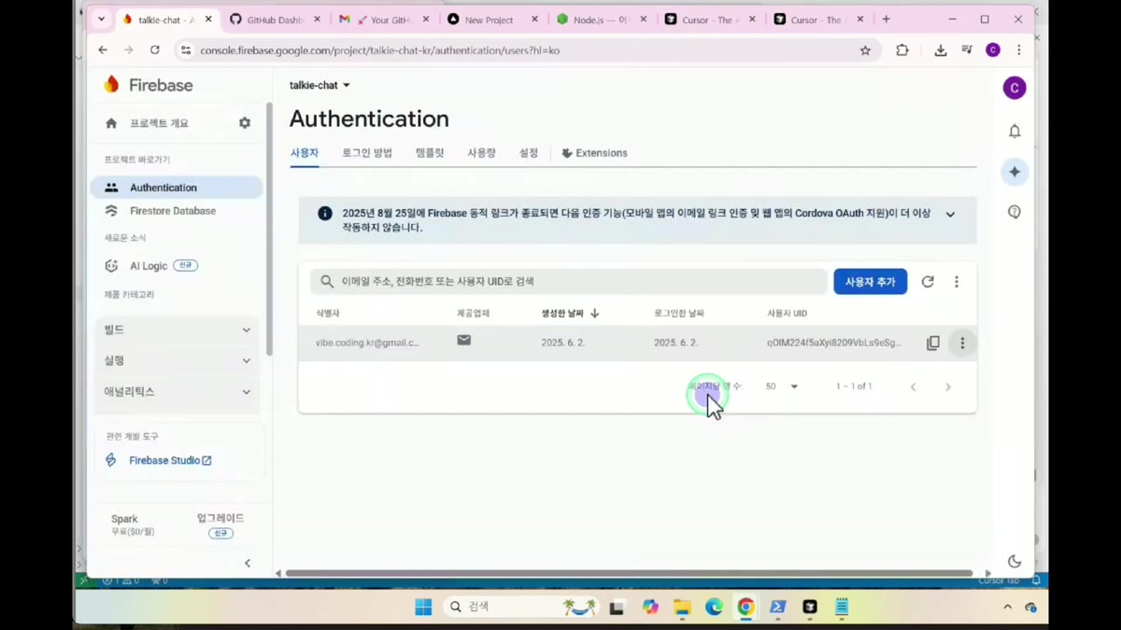Expand the 빌드 category

point(177,330)
